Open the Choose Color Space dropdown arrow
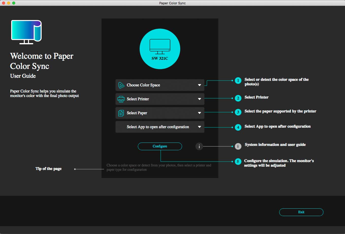The image size is (345, 234). pyautogui.click(x=200, y=85)
